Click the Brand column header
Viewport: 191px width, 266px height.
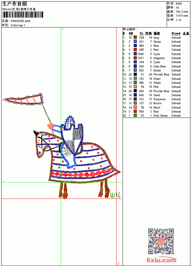[x=176, y=33]
